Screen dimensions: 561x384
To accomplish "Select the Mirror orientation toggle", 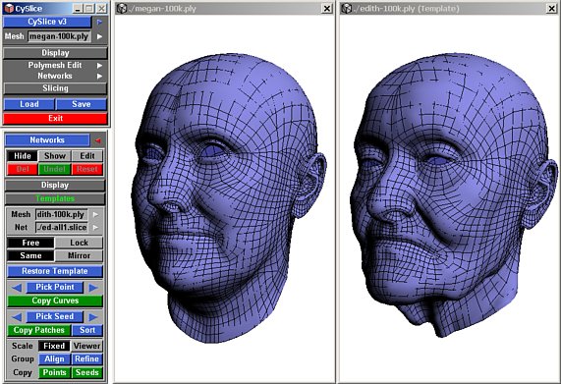I will point(79,255).
